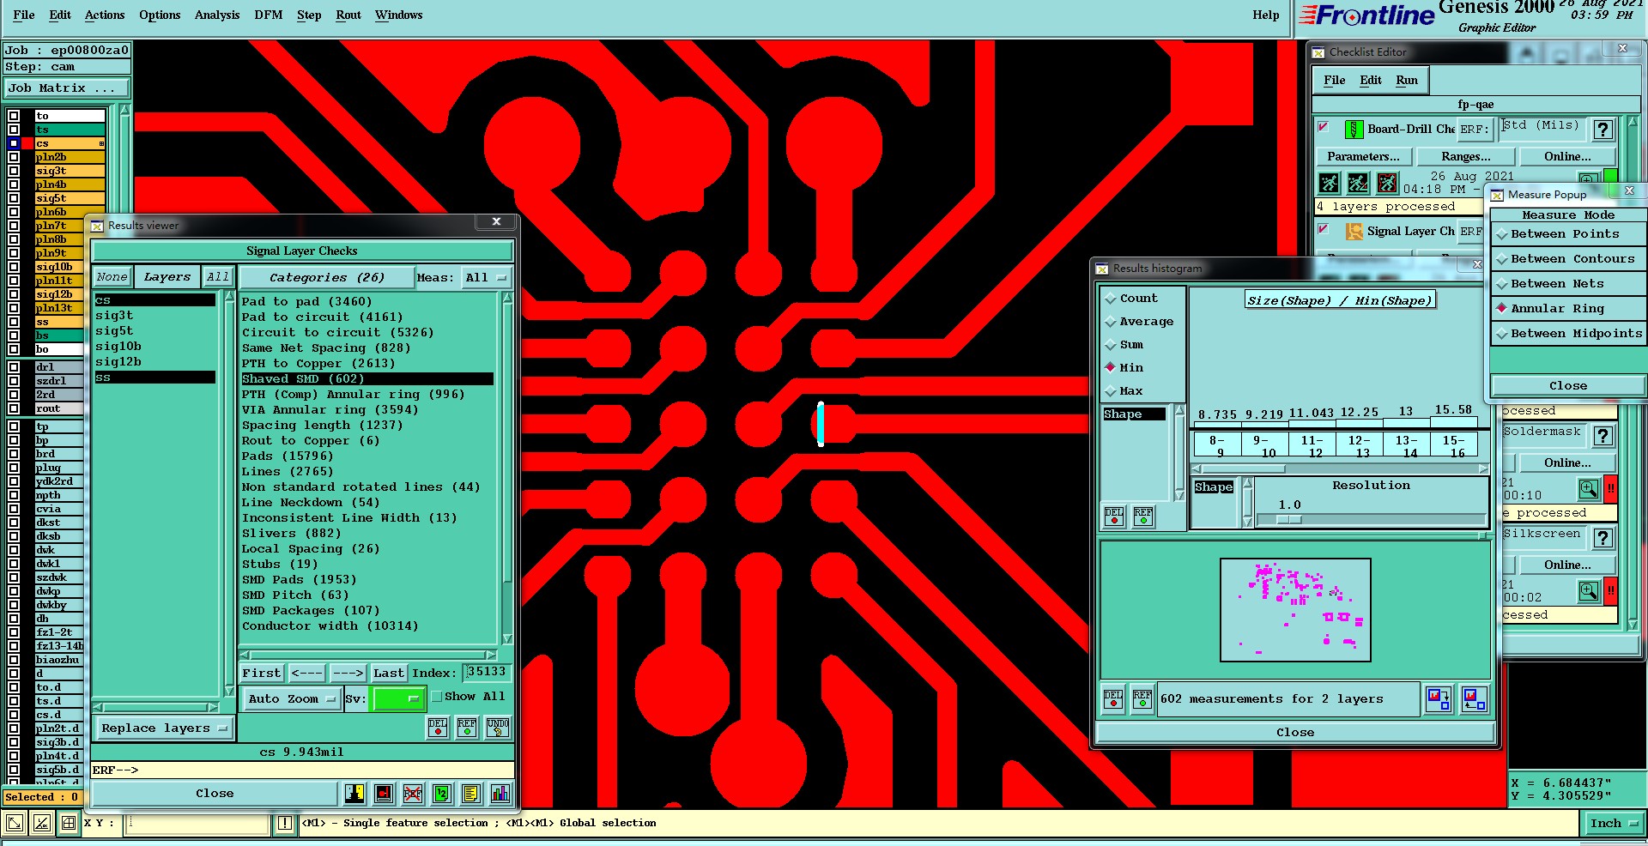Click the Silkscreen help question mark icon
1648x846 pixels.
[1602, 538]
